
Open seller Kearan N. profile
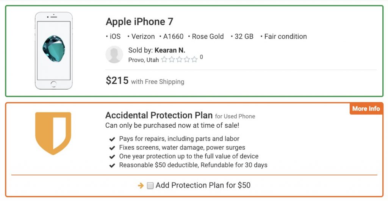click(x=170, y=50)
